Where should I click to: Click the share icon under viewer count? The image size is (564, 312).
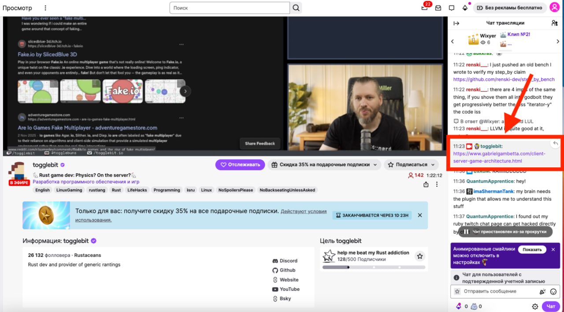pyautogui.click(x=426, y=185)
